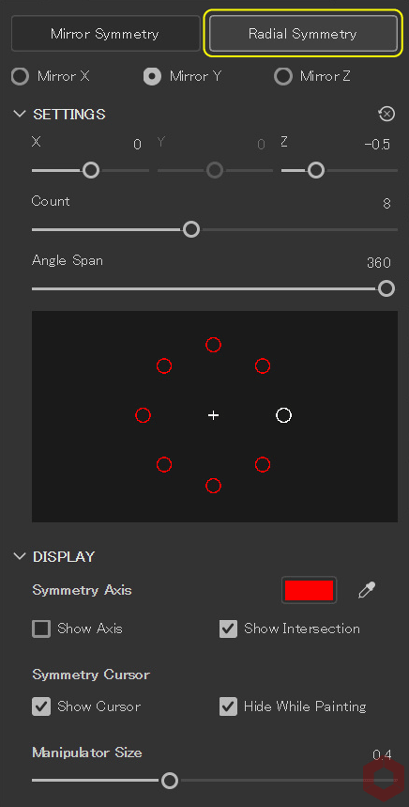Click the center crosshair in preview
The image size is (409, 807).
213,415
